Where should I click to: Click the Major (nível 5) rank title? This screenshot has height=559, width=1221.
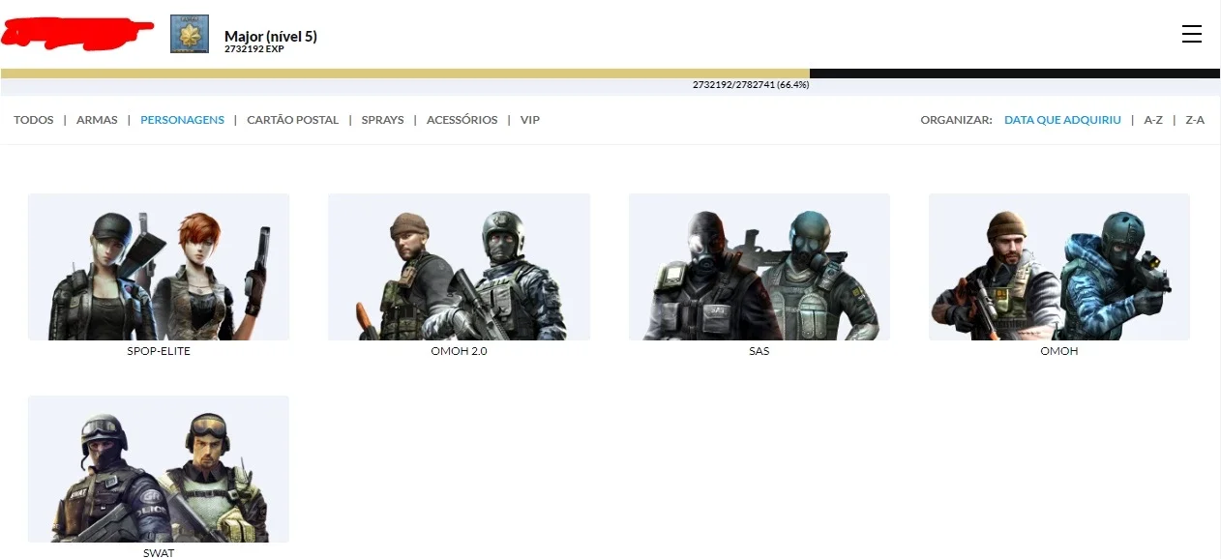point(271,36)
